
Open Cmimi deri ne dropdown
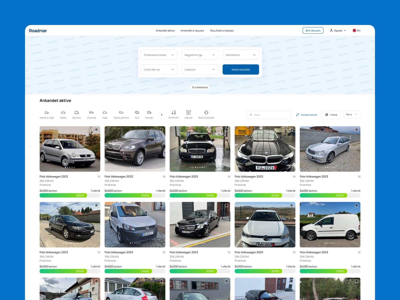[x=159, y=69]
